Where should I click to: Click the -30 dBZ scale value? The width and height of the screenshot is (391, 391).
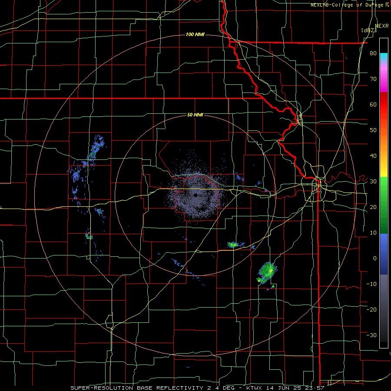[371, 335]
